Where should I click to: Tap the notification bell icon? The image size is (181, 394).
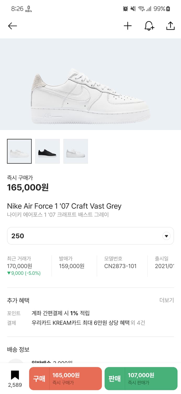[x=149, y=26]
